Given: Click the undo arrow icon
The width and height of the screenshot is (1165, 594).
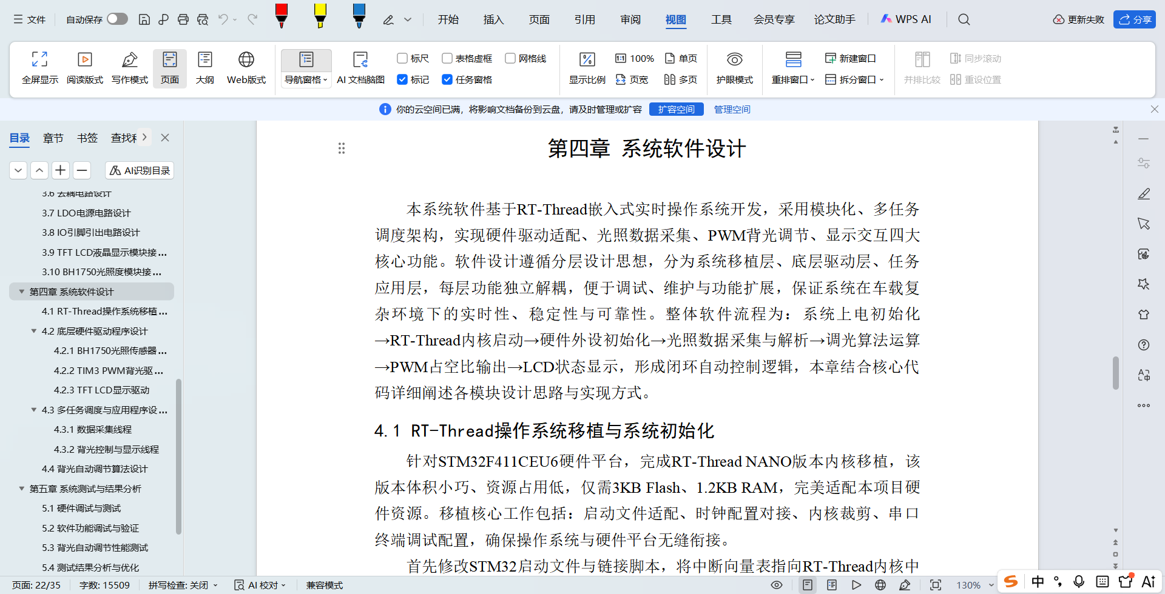Looking at the screenshot, I should click(223, 19).
